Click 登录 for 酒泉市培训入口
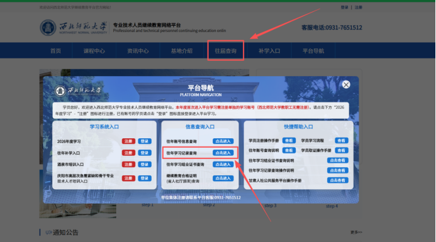The image size is (436, 242). [x=145, y=165]
